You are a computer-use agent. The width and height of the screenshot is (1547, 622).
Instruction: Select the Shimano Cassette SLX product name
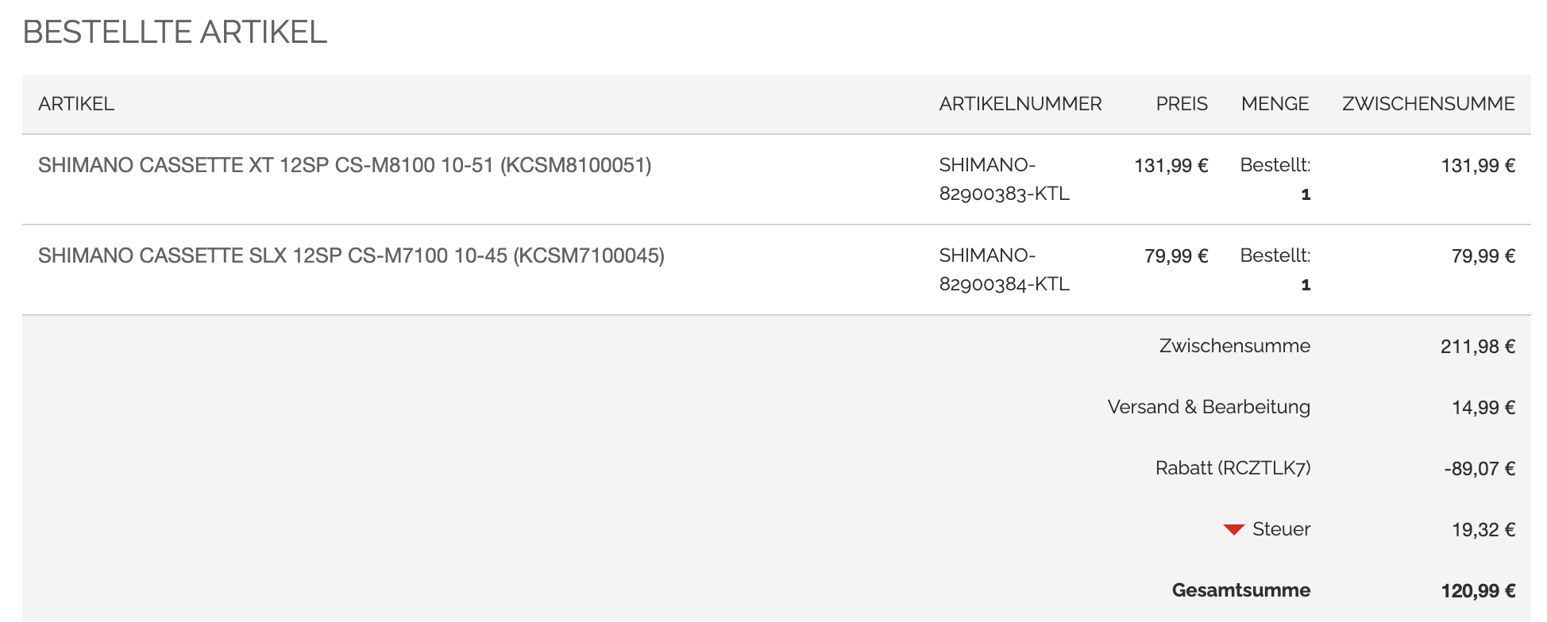coord(351,255)
